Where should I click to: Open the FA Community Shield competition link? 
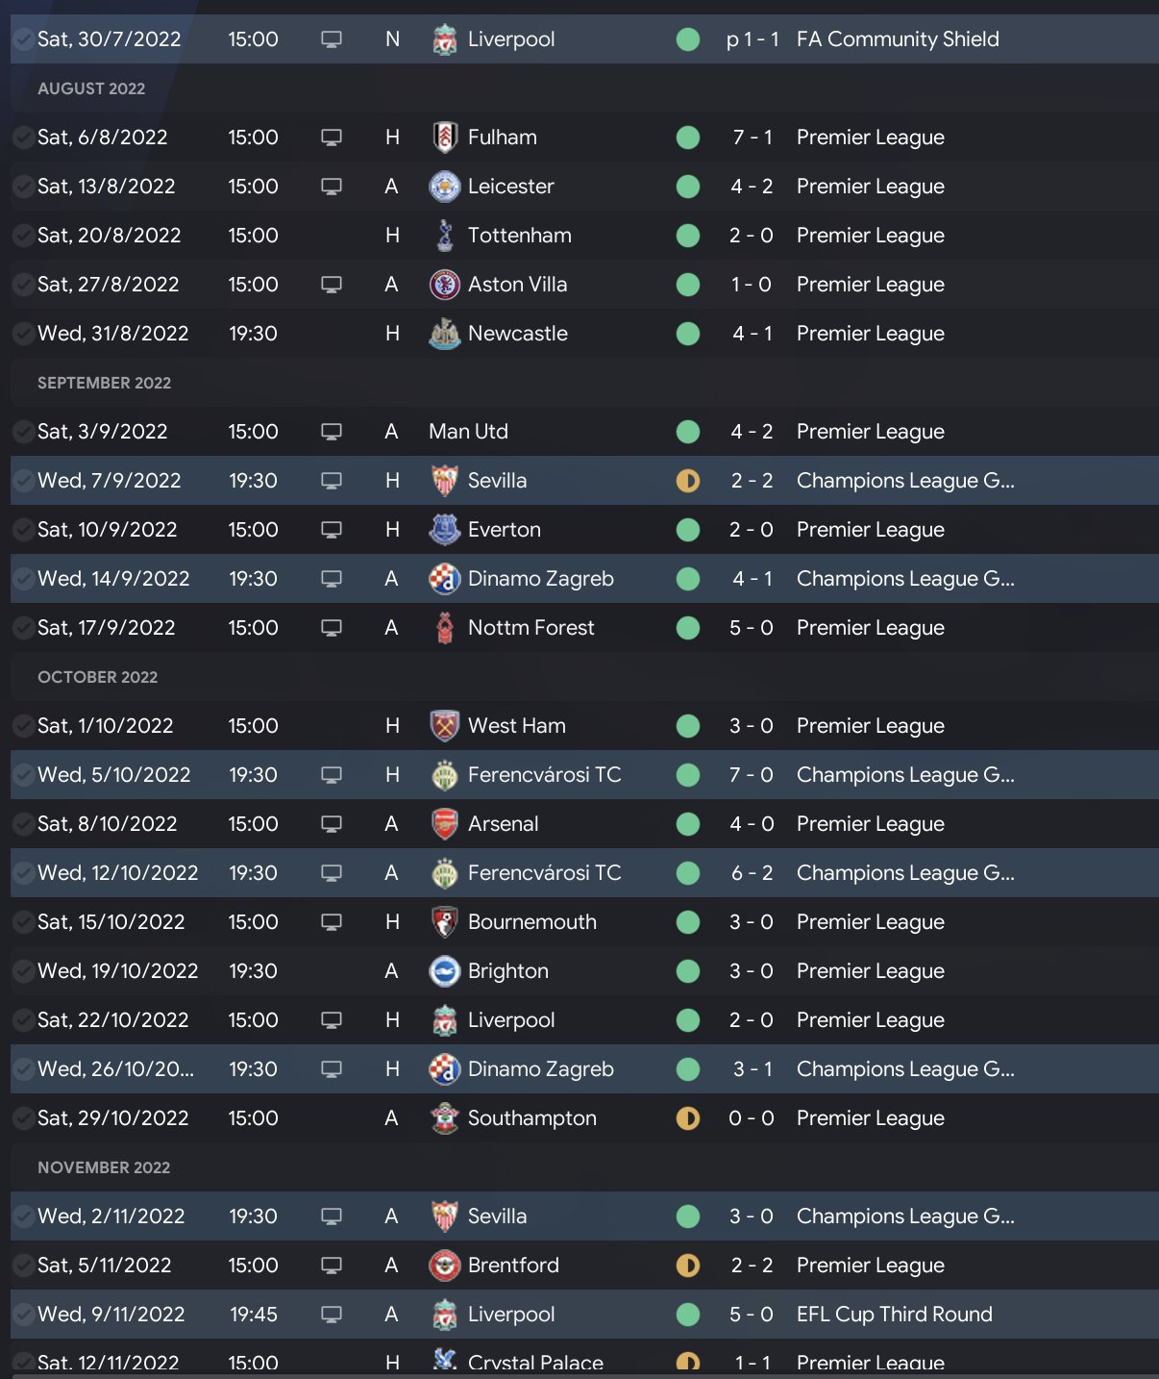coord(898,39)
